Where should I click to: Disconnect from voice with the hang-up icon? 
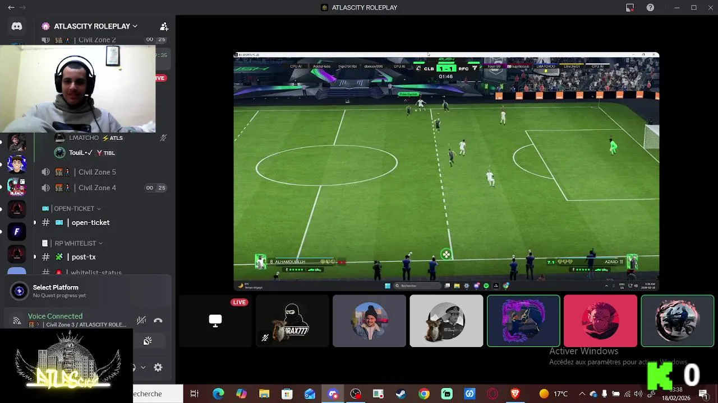158,321
